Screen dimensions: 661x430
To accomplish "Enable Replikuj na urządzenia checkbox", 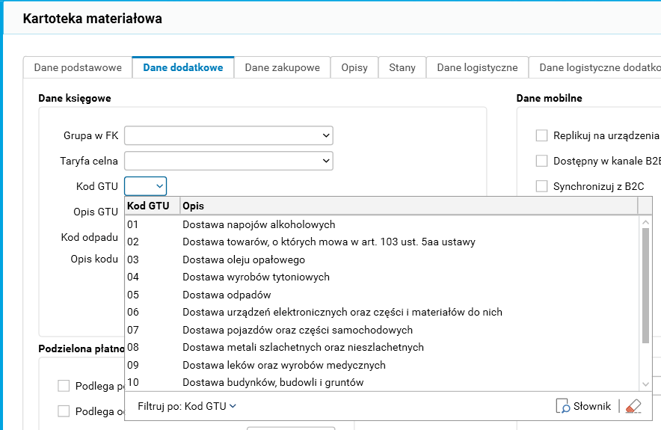I will pos(542,135).
